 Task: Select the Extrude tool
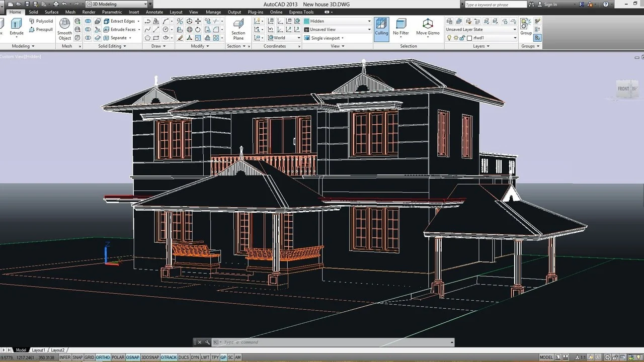coord(17,27)
